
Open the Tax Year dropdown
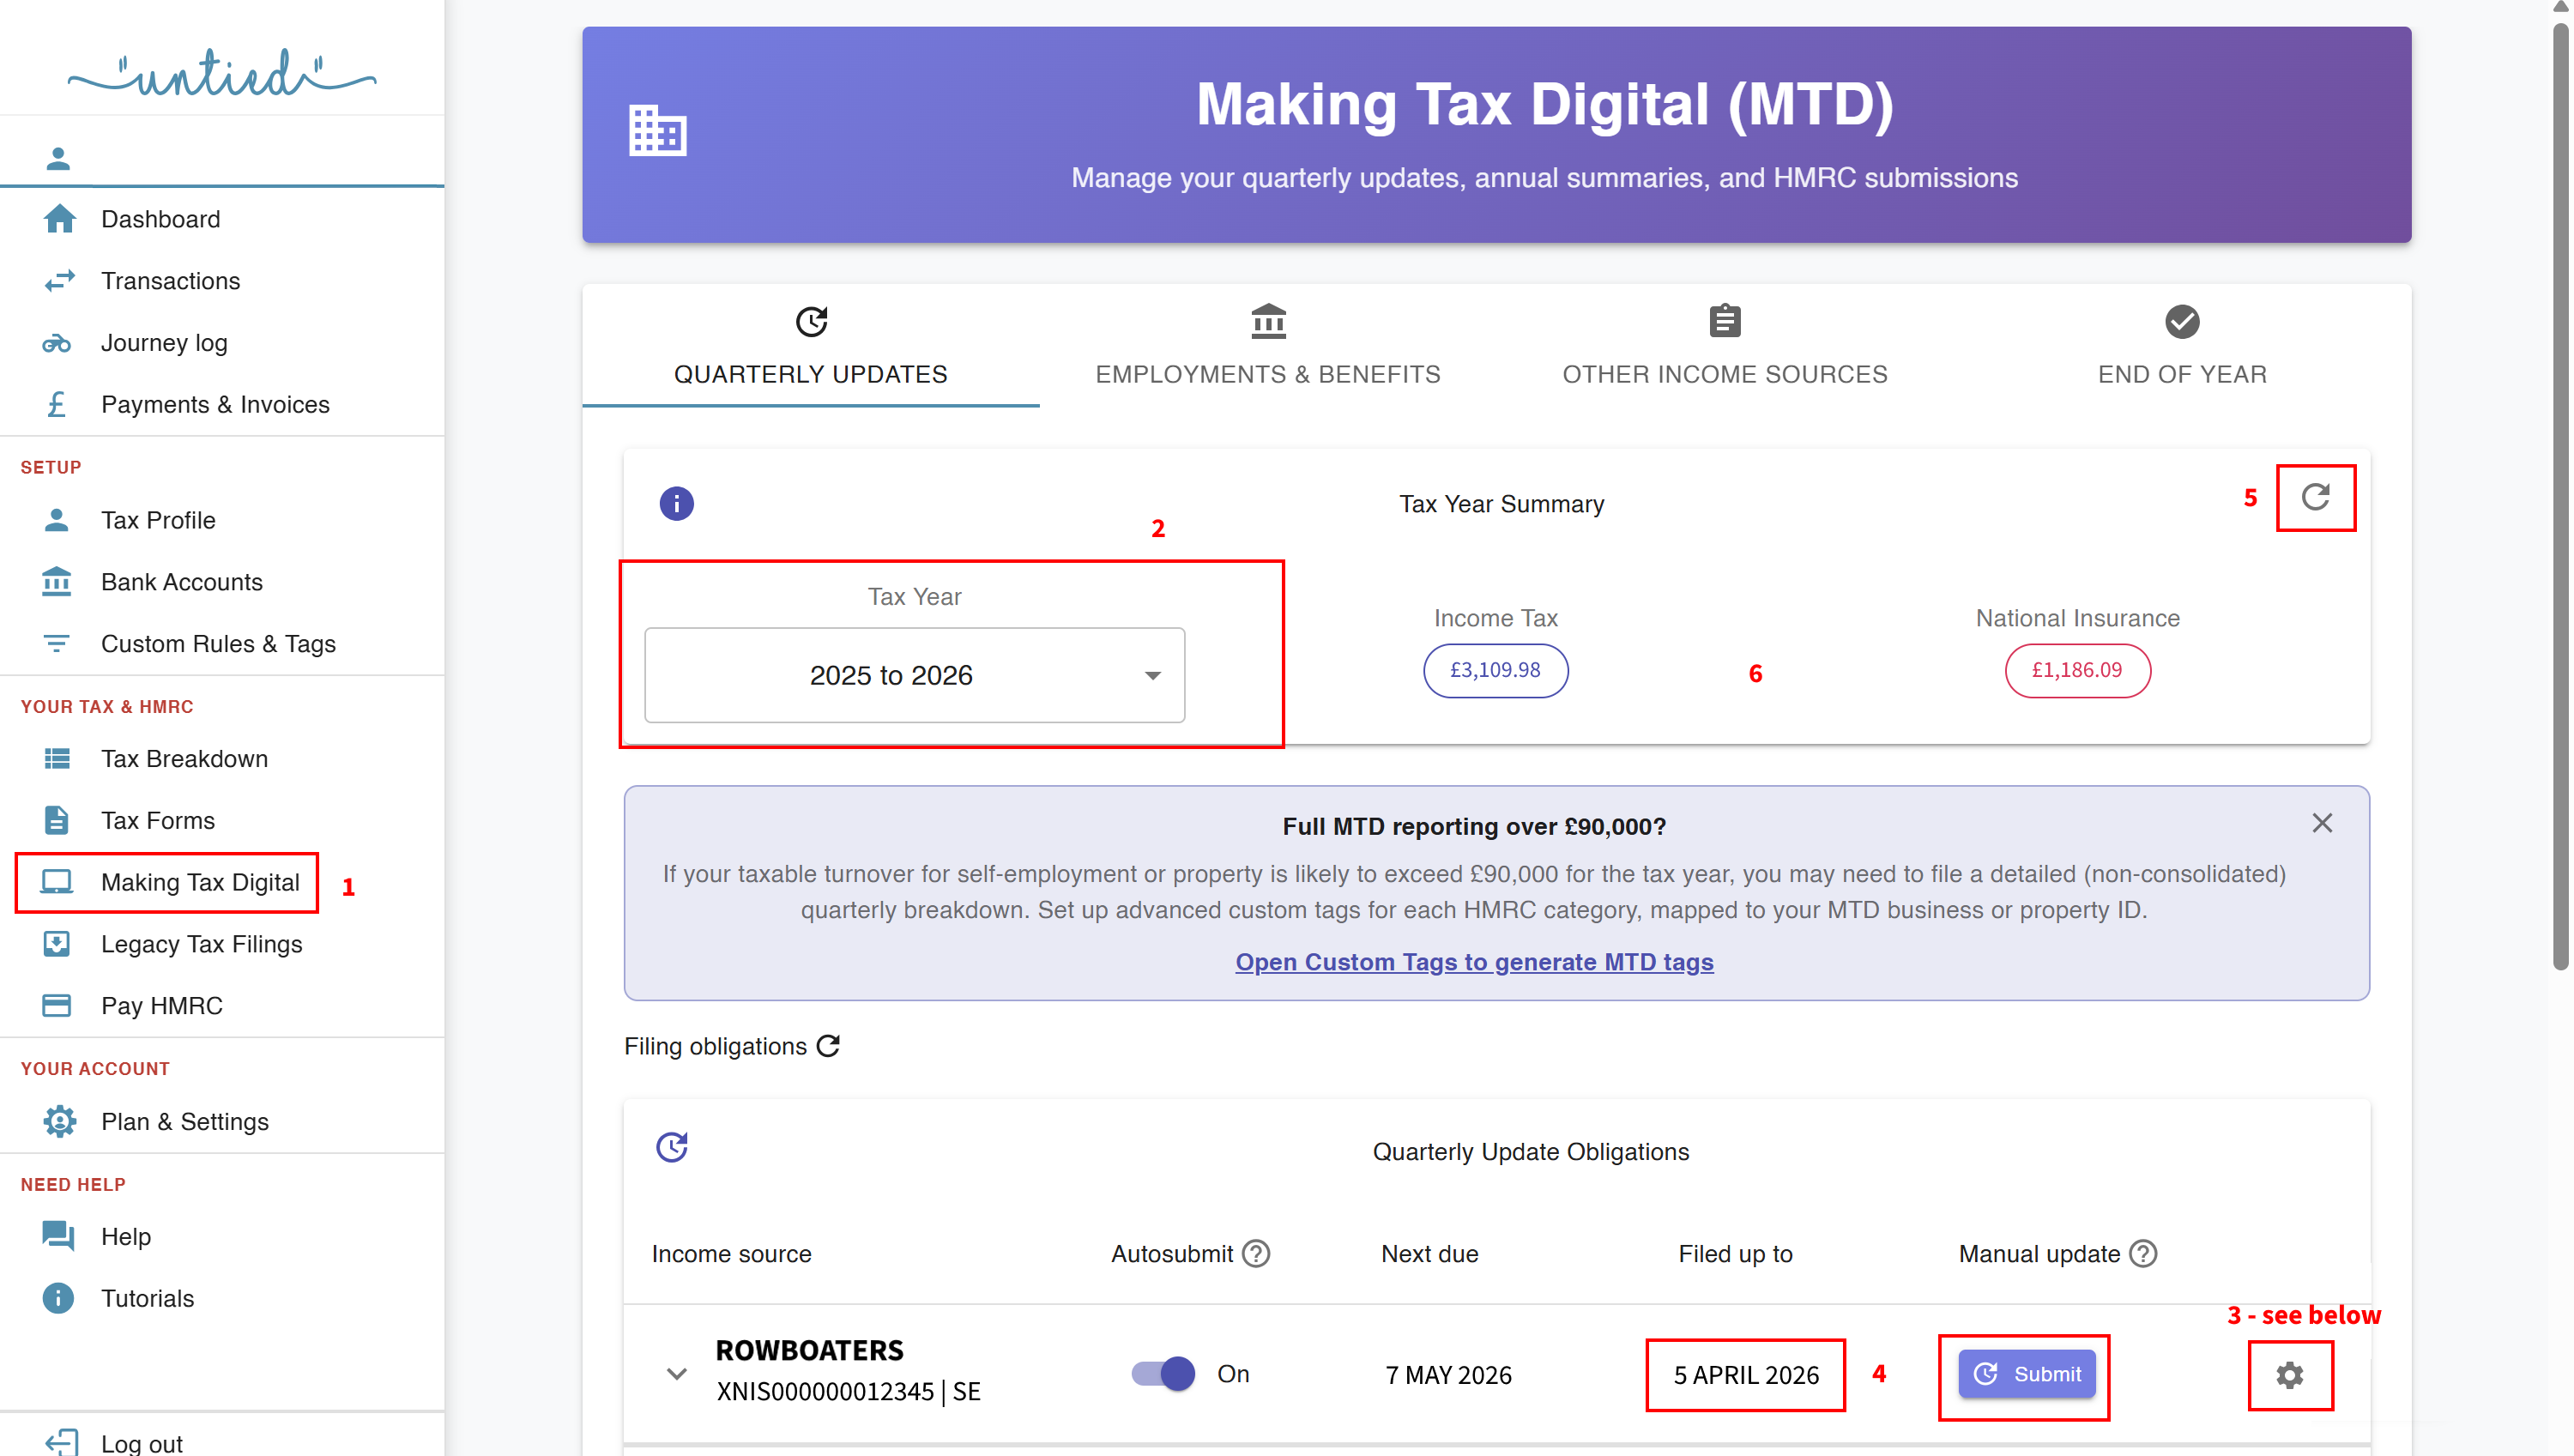(x=914, y=675)
